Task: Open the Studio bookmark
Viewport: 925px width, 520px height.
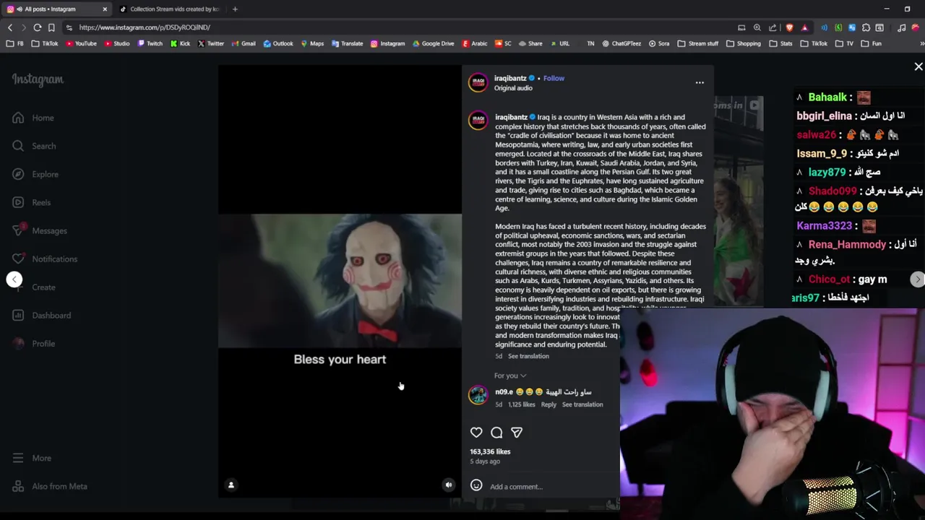Action: tap(117, 43)
